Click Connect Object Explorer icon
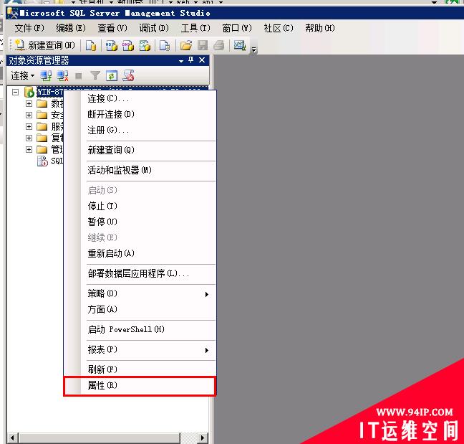The image size is (464, 444). [46, 76]
